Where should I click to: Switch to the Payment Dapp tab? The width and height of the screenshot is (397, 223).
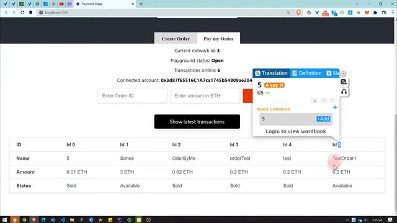pos(105,4)
